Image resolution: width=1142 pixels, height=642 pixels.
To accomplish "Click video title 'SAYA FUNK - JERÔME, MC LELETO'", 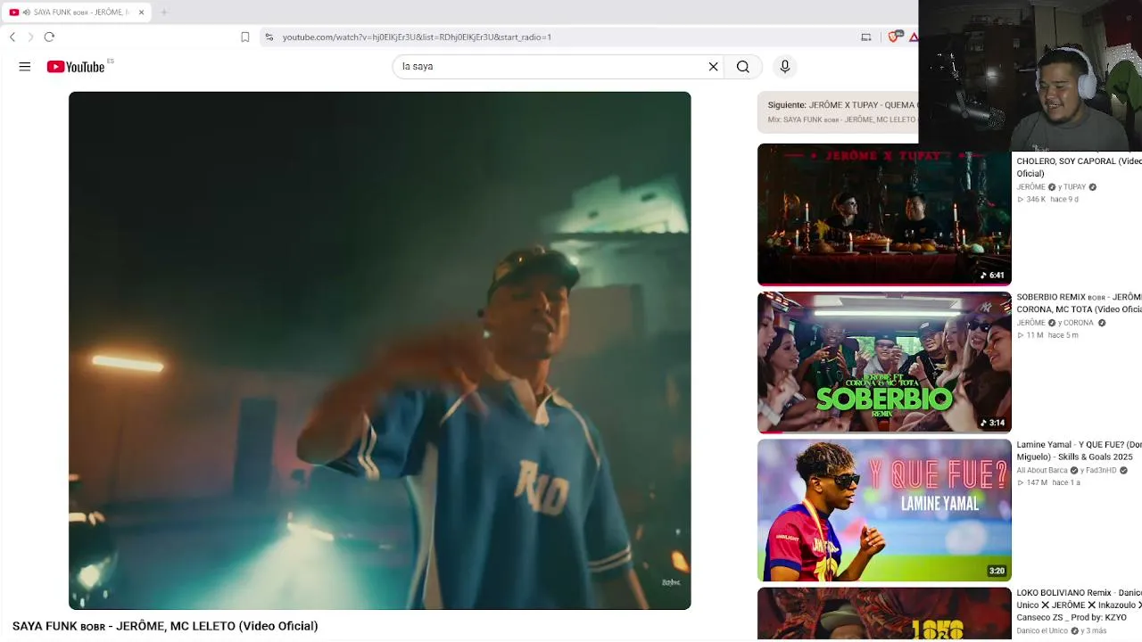I will point(165,626).
